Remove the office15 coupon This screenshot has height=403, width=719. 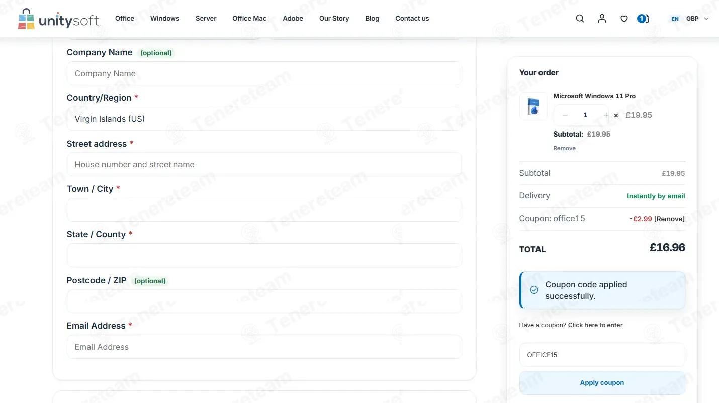pos(669,219)
